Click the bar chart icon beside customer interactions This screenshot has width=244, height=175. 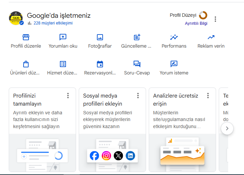click(x=30, y=23)
